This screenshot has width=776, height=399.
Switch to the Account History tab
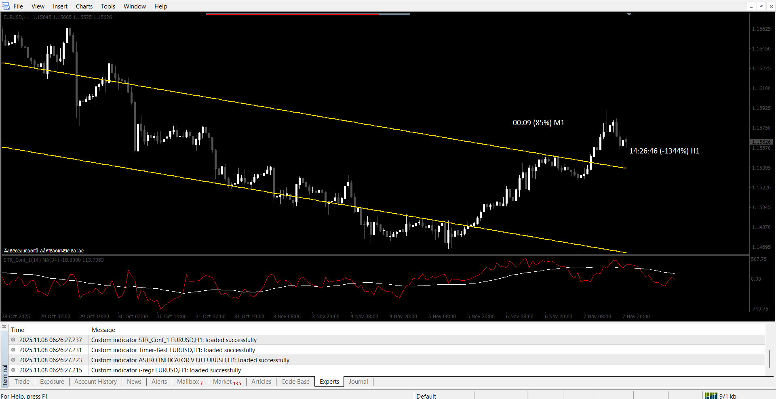[95, 382]
